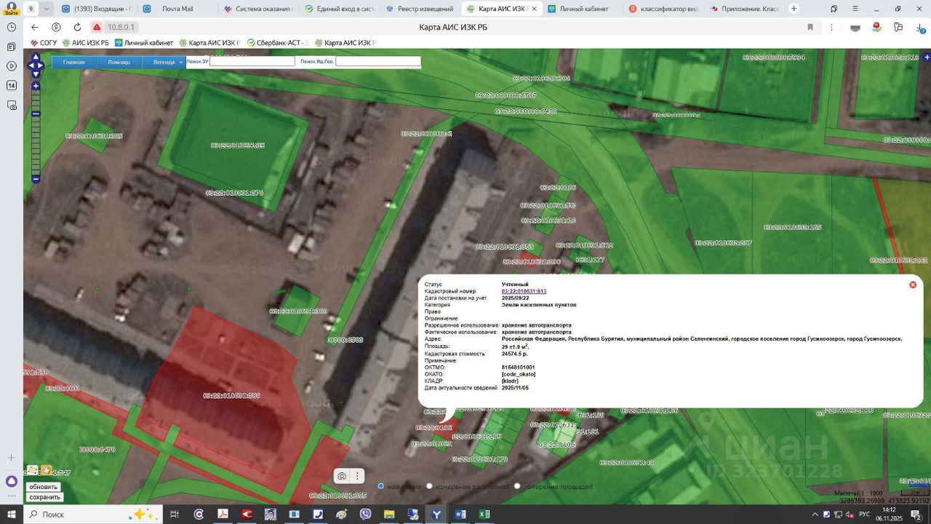This screenshot has height=524, width=931.
Task: Open the sidebar calendar icon showing 14
Action: (x=11, y=86)
